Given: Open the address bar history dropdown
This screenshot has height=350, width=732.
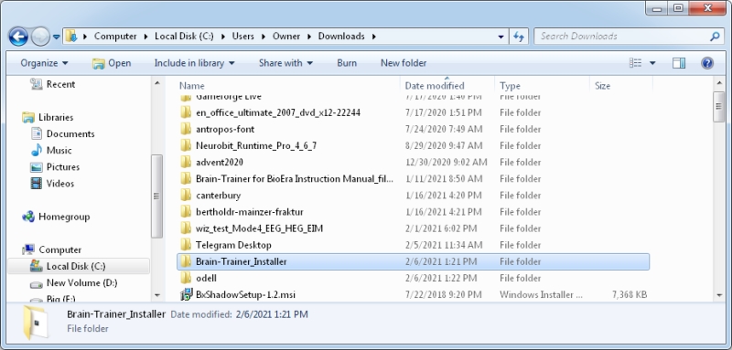Looking at the screenshot, I should coord(501,37).
